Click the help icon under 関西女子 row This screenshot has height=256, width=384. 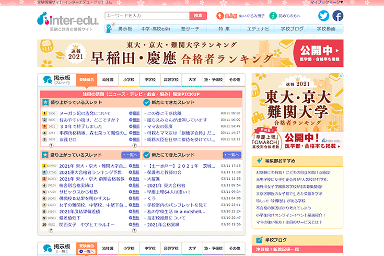51,230
